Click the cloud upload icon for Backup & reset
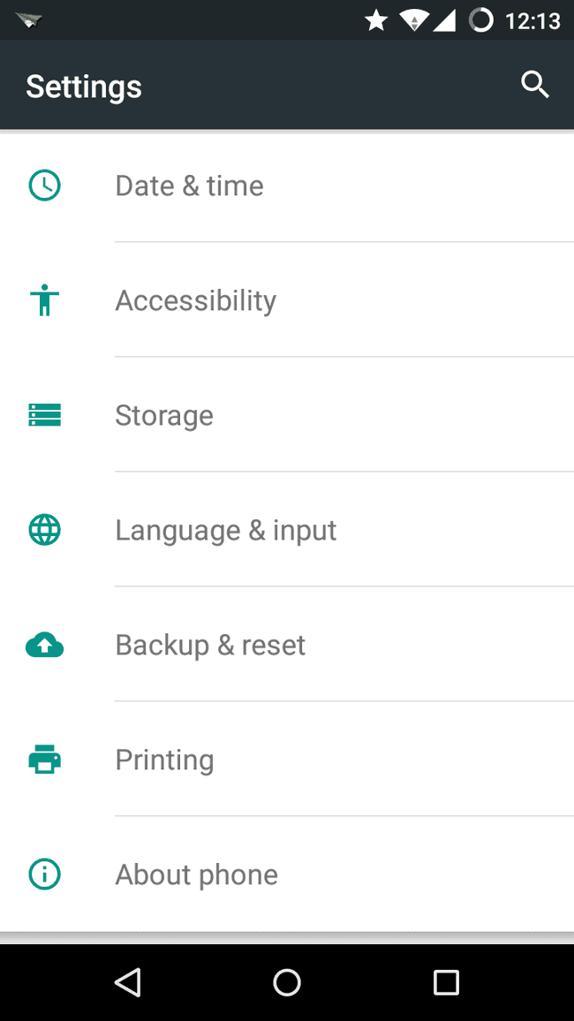574x1021 pixels. [x=44, y=645]
